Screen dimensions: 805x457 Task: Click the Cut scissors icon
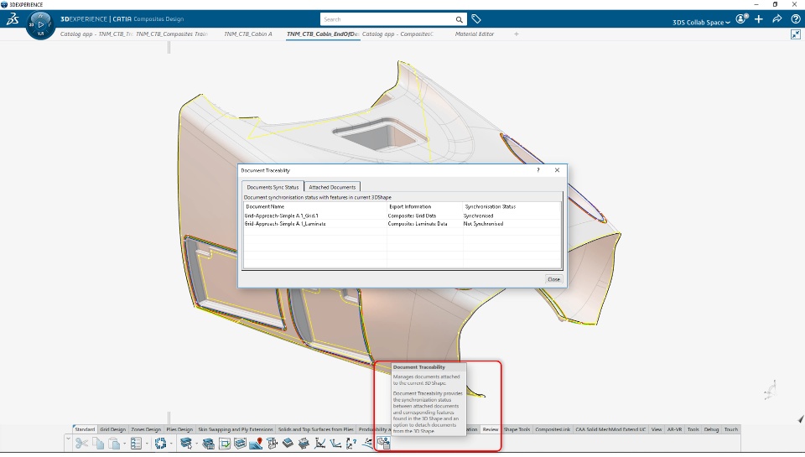(81, 443)
